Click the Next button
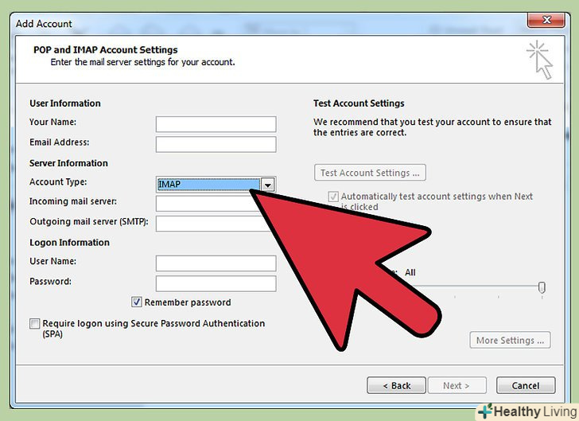 click(457, 385)
